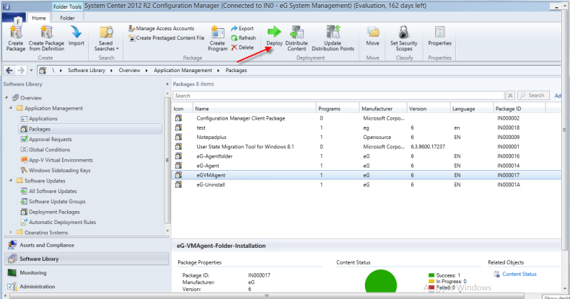Switch to the Folder ribbon tab

(67, 18)
